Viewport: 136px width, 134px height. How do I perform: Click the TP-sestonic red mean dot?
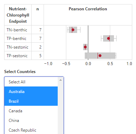click(100, 55)
